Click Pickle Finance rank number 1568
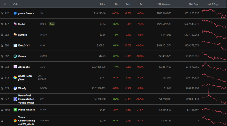Screen dimensions: 227x126 [7, 110]
